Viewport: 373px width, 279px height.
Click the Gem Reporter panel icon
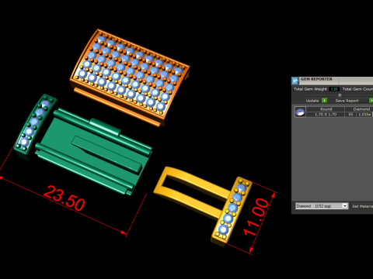pyautogui.click(x=295, y=81)
